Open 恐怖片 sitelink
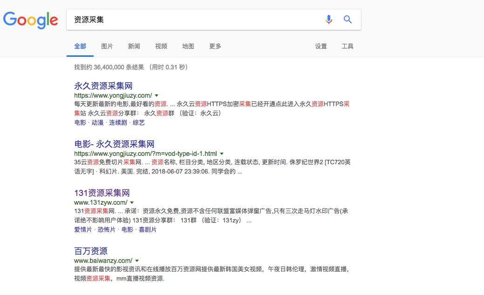This screenshot has width=484, height=295. (x=107, y=230)
